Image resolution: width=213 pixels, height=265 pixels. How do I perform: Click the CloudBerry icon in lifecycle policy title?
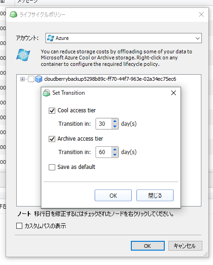click(13, 14)
